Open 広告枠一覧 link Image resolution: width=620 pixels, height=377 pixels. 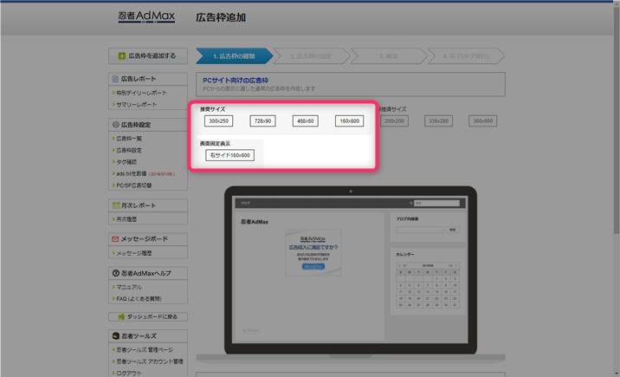(129, 139)
